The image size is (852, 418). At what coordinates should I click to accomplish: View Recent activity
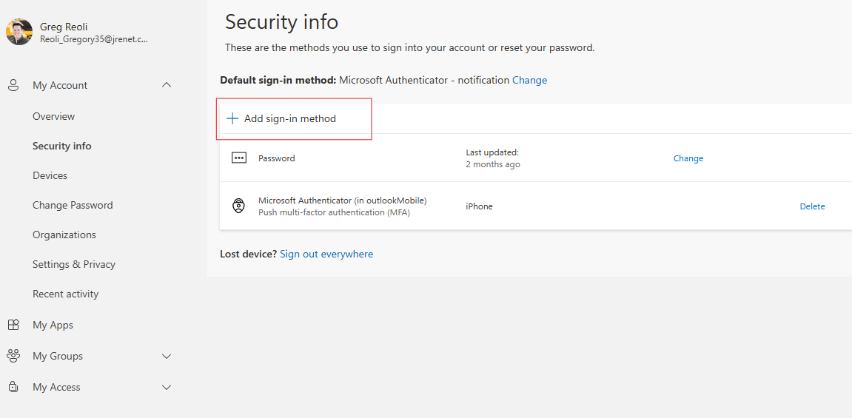click(65, 294)
